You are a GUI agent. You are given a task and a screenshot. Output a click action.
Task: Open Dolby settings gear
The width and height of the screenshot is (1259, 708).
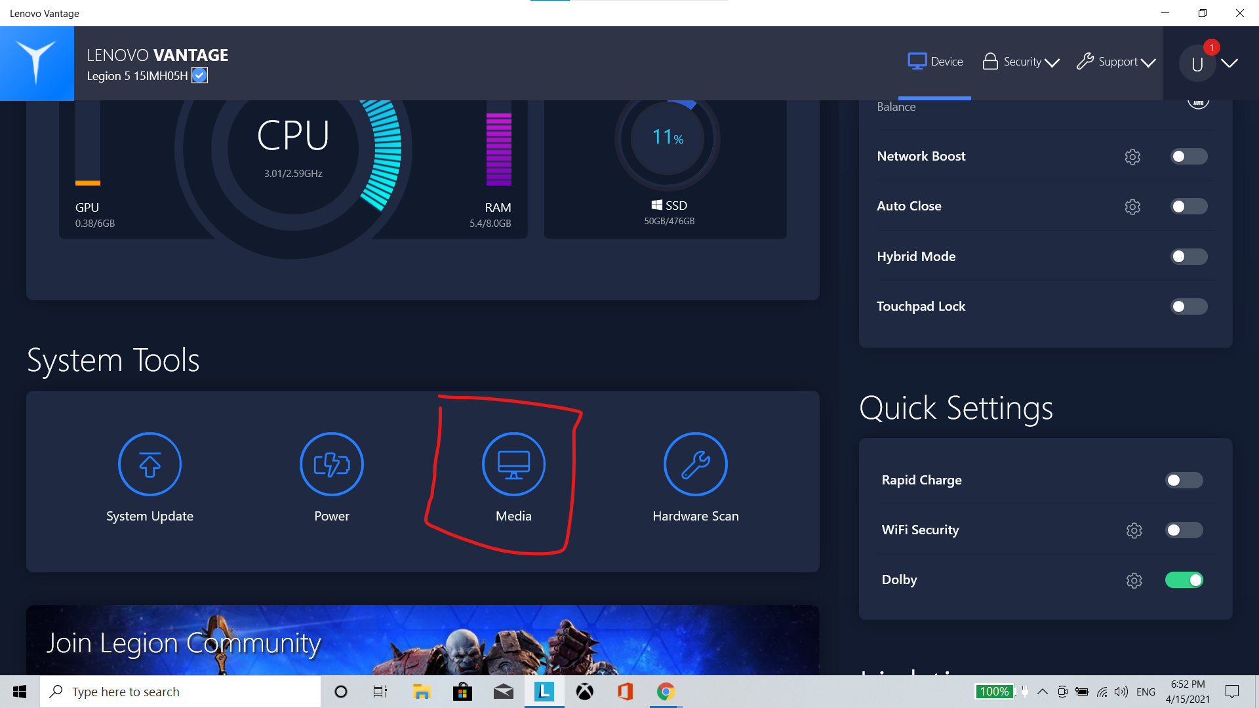point(1134,580)
